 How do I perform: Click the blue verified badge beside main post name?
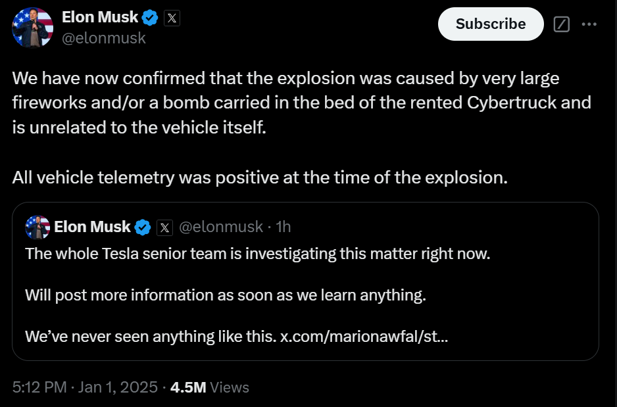(x=150, y=18)
